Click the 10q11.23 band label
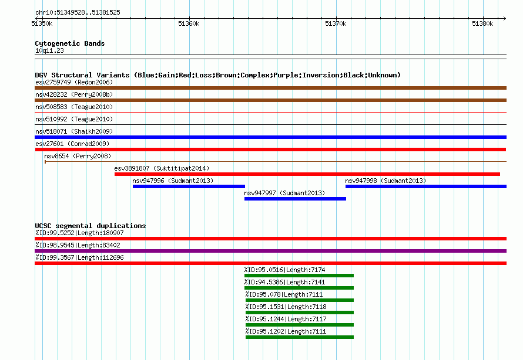This screenshot has height=360, width=523. (x=49, y=50)
